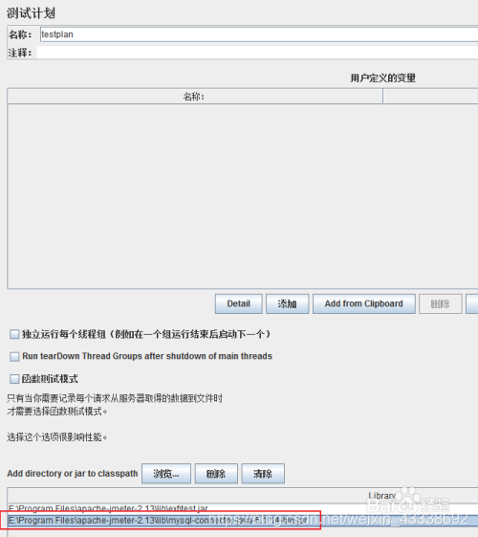Click the Detail button
The image size is (478, 537).
(239, 303)
